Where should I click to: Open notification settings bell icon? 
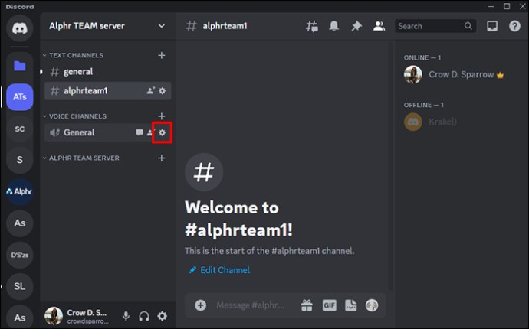334,26
